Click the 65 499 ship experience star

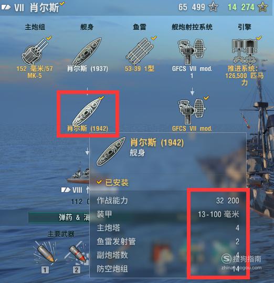click(x=213, y=7)
